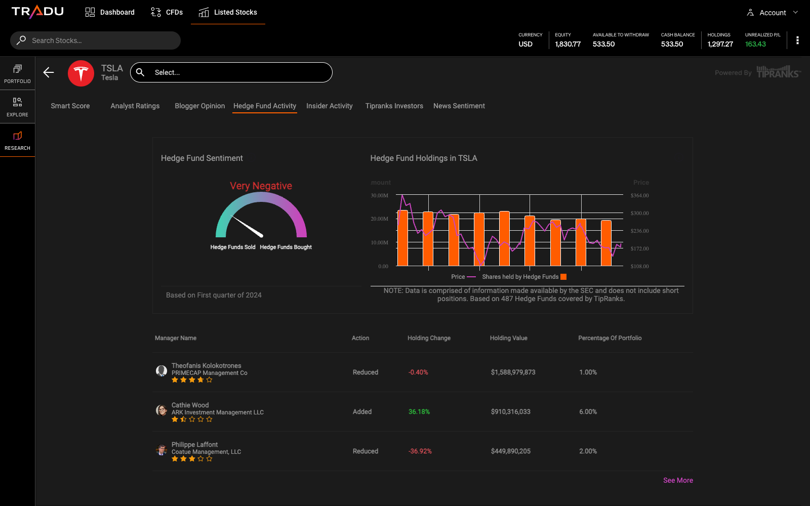This screenshot has width=810, height=506.
Task: Click the 36.18% holding change value
Action: [x=419, y=411]
